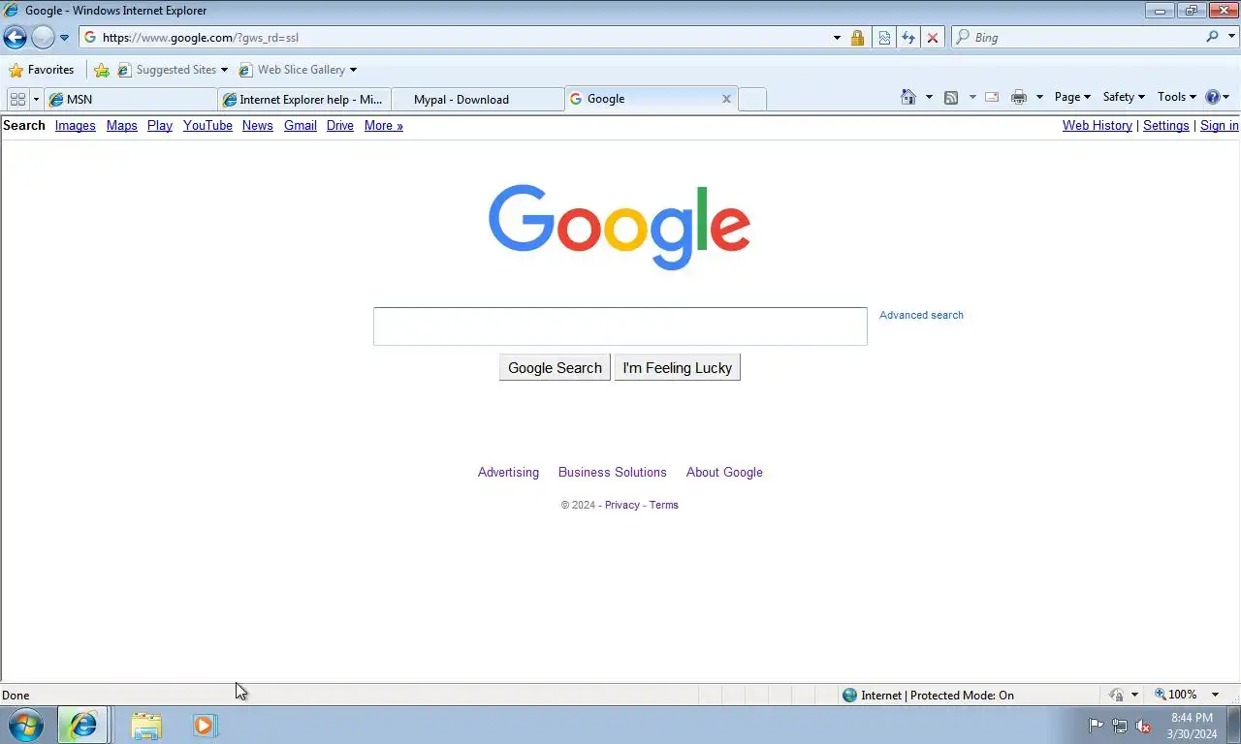Open the search provider dropdown arrow
Viewport: 1241px width, 744px height.
pyautogui.click(x=1231, y=38)
